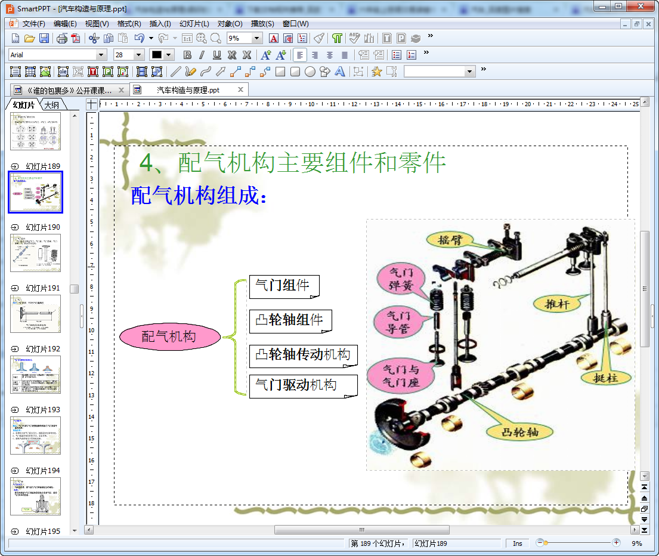Open the 幻灯片(L) menu
The height and width of the screenshot is (556, 659).
click(194, 24)
